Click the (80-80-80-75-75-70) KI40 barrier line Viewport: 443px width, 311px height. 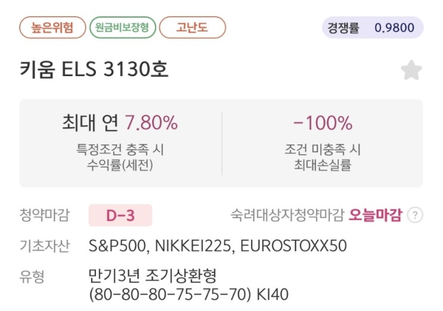pos(189,295)
